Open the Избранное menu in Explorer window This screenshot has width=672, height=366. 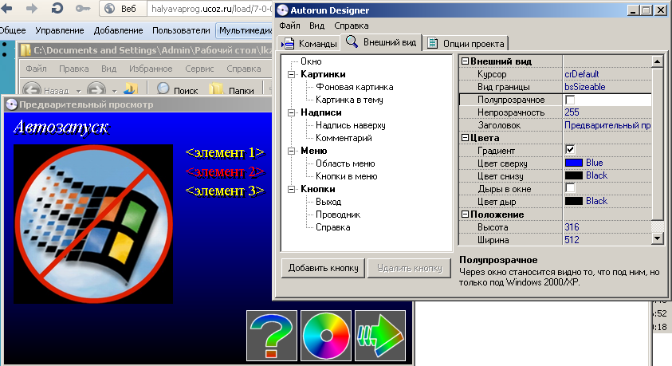pyautogui.click(x=151, y=69)
